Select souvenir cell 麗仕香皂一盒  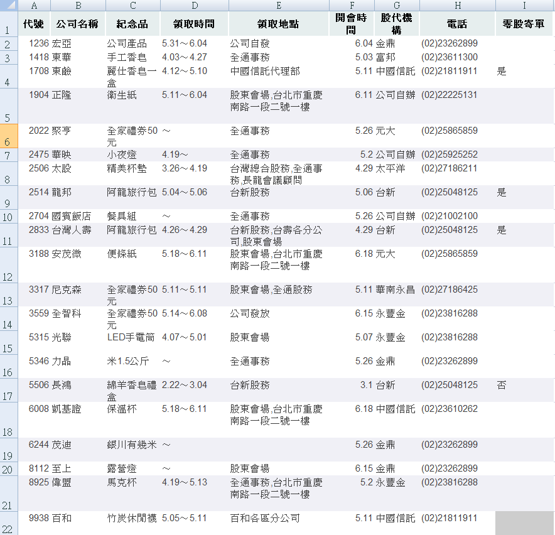click(x=132, y=76)
